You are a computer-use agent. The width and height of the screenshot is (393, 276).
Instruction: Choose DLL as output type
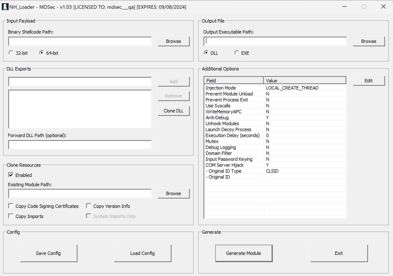point(206,53)
